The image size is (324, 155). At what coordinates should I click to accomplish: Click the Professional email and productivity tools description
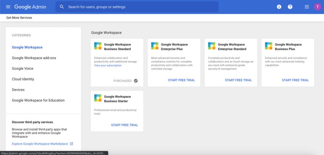coord(115,112)
